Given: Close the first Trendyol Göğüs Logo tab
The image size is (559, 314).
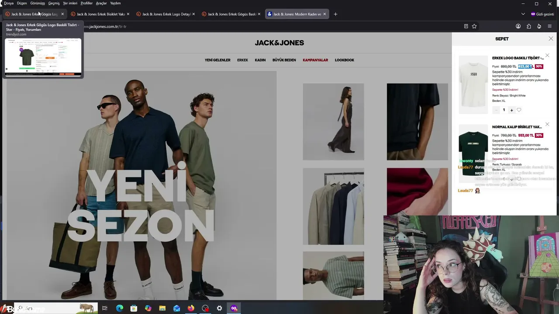Looking at the screenshot, I should coord(62,14).
